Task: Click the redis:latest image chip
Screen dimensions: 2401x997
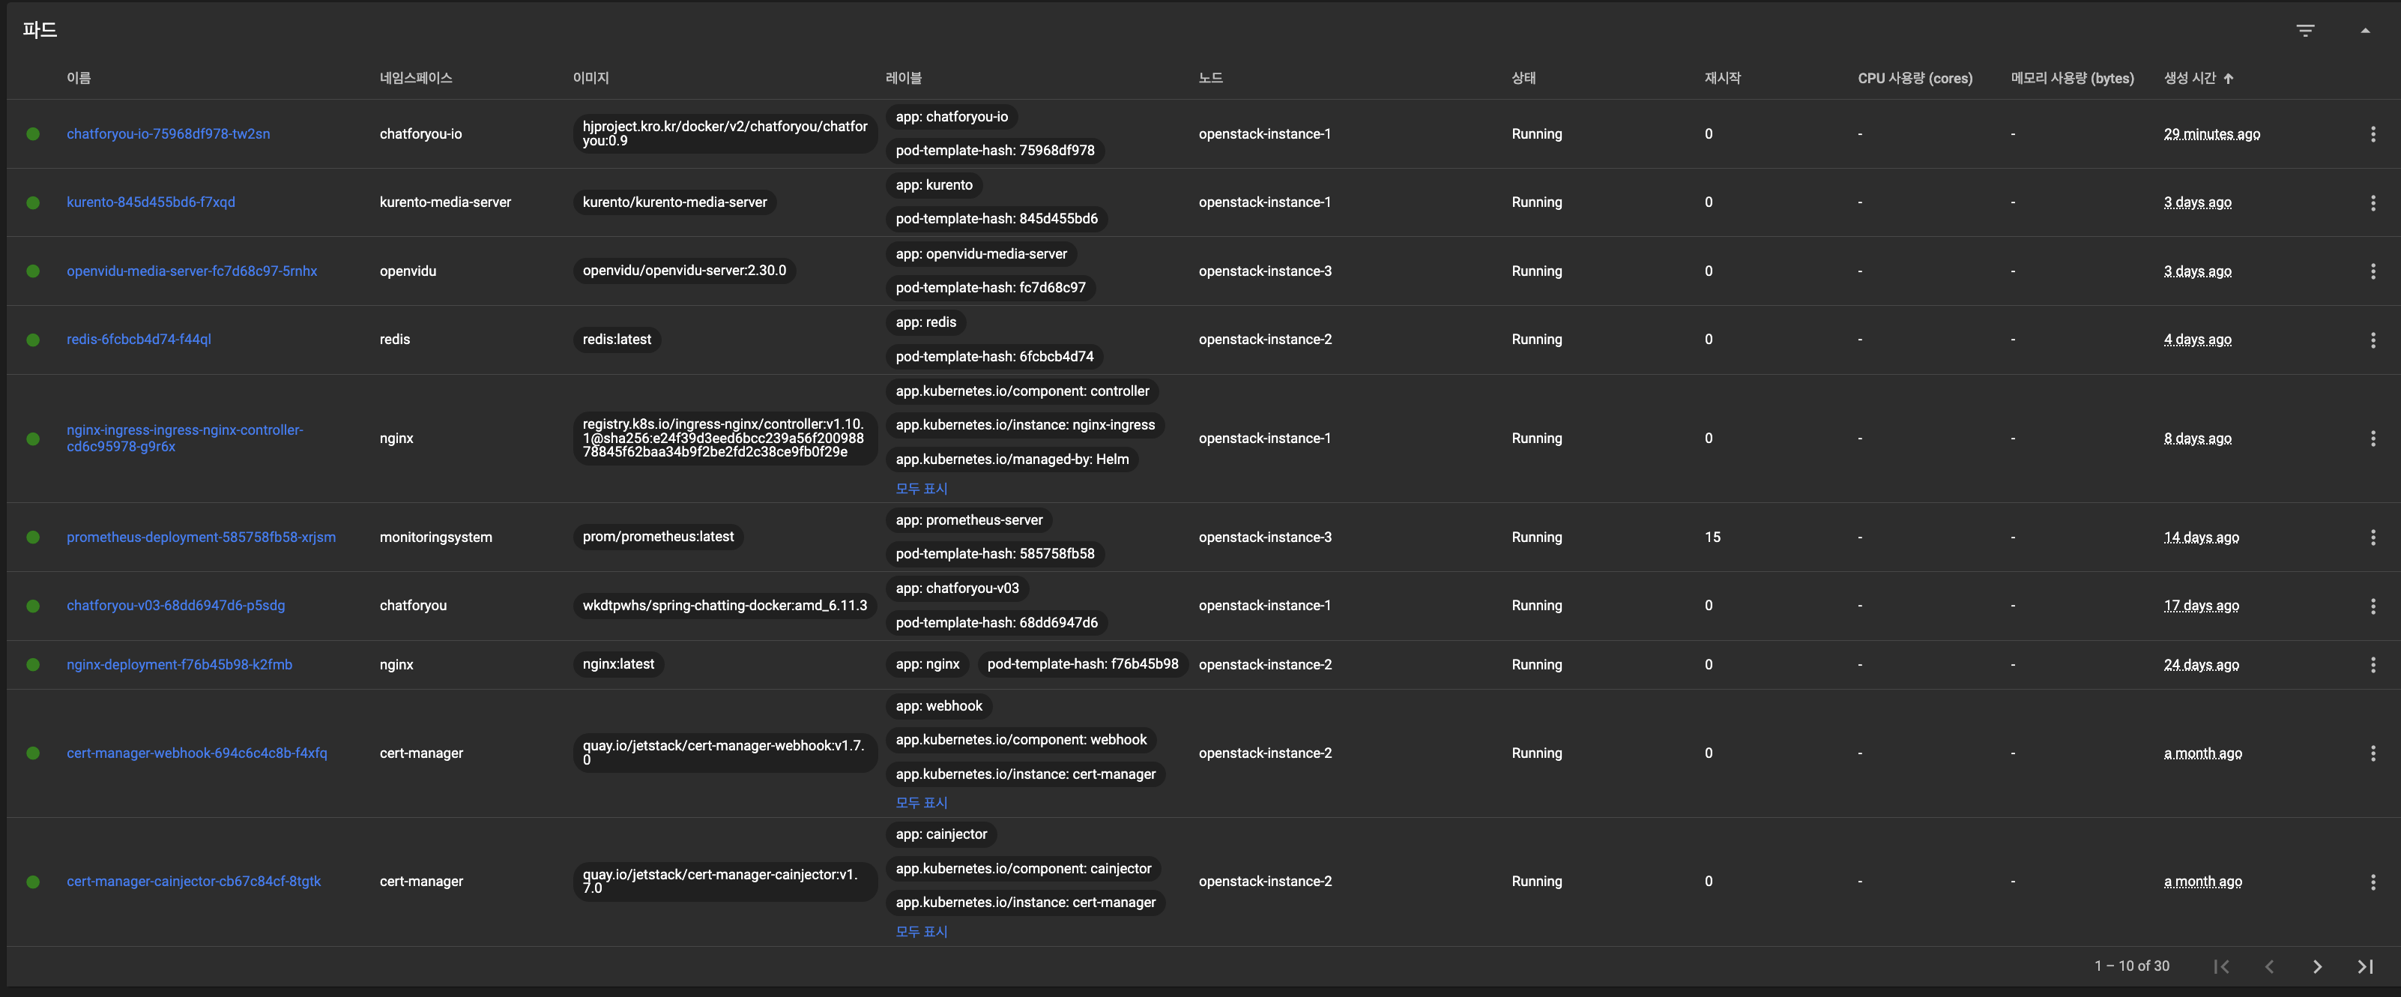Action: click(x=616, y=340)
